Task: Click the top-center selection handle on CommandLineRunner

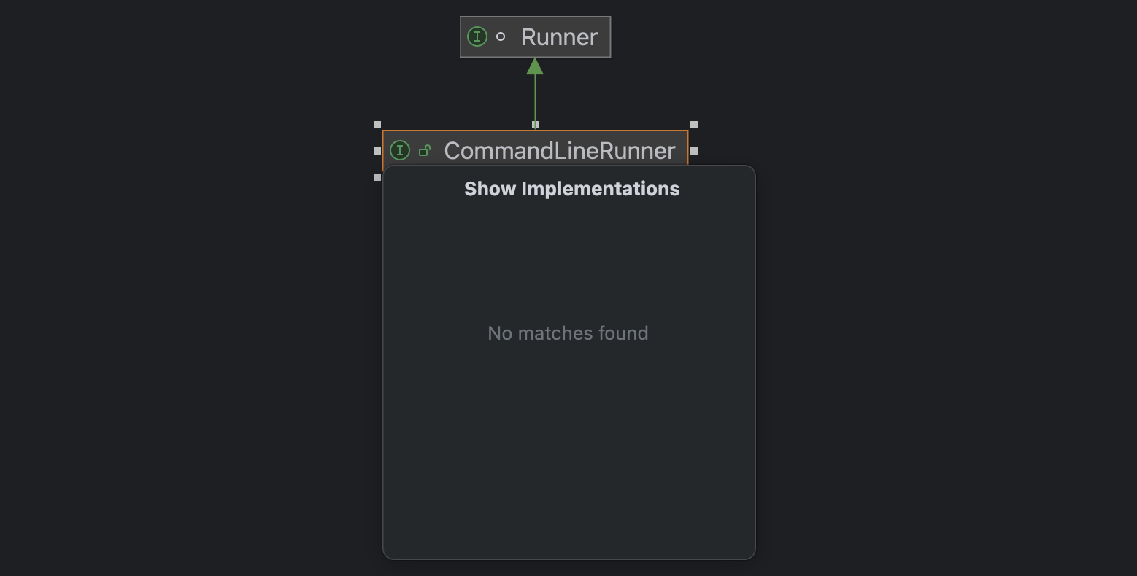Action: point(536,125)
